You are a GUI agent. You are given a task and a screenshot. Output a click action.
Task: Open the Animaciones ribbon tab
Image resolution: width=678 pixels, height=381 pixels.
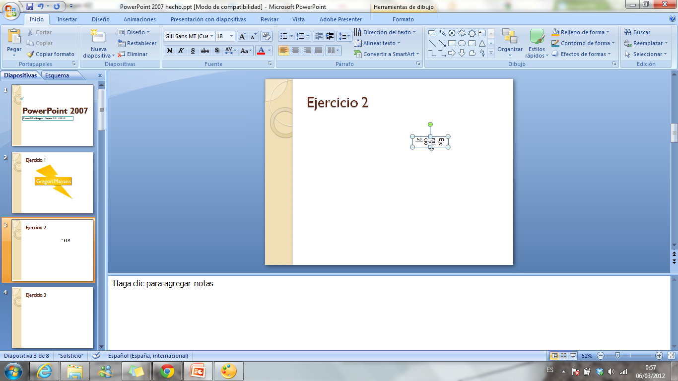[139, 19]
